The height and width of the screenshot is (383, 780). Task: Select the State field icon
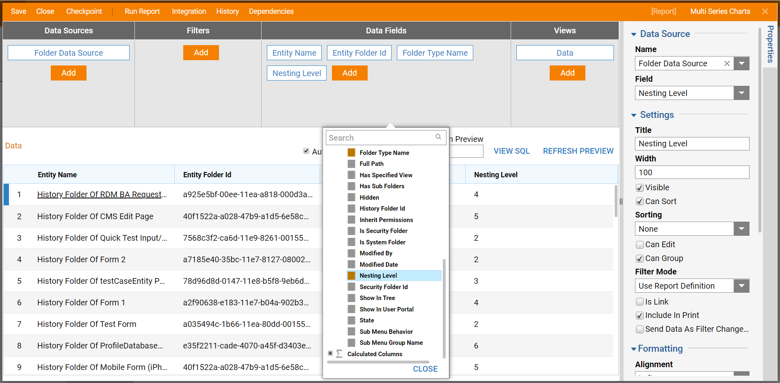point(351,320)
